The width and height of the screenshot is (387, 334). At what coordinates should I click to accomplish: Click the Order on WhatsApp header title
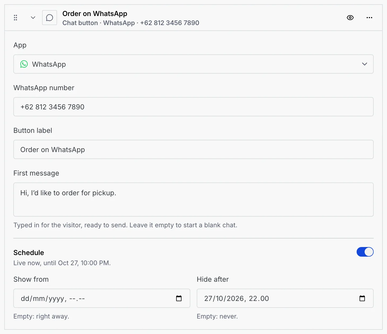[95, 14]
